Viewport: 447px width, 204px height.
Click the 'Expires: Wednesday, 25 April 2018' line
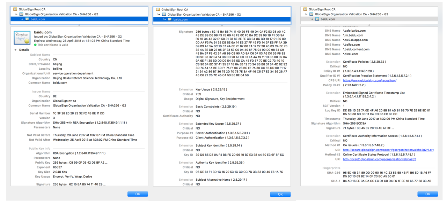pyautogui.click(x=82, y=41)
